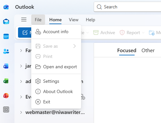Switch to the Home tab
The image size is (161, 123).
55,20
